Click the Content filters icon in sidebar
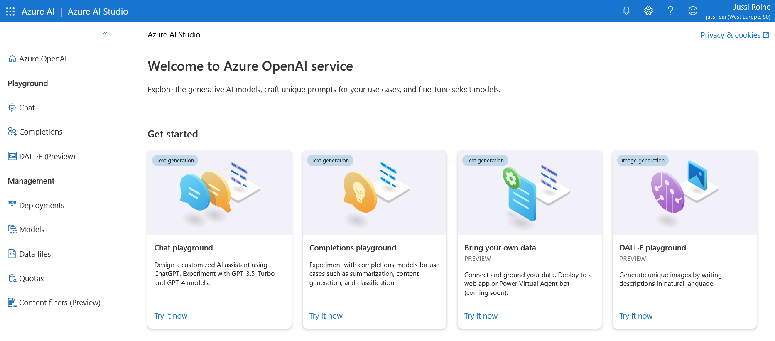Viewport: 775px width, 341px height. point(12,302)
